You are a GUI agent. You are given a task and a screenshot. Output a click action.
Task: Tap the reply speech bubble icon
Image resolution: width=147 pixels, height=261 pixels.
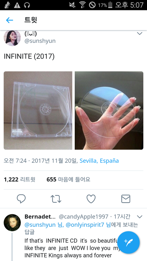coord(21,199)
